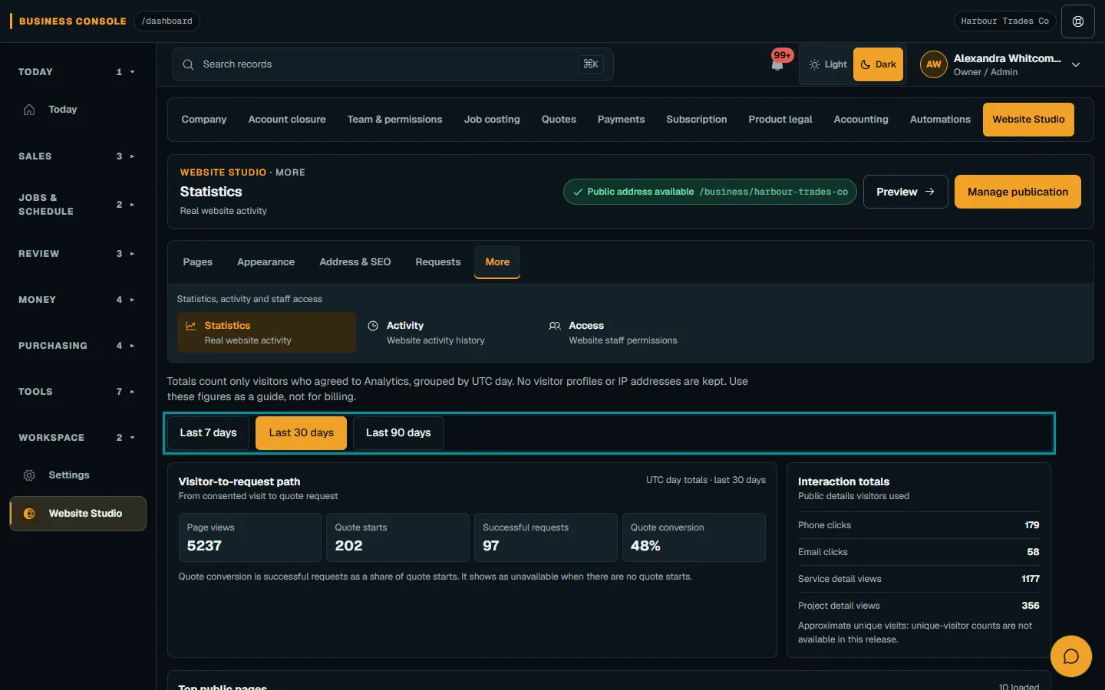Switch to Light theme

click(828, 64)
